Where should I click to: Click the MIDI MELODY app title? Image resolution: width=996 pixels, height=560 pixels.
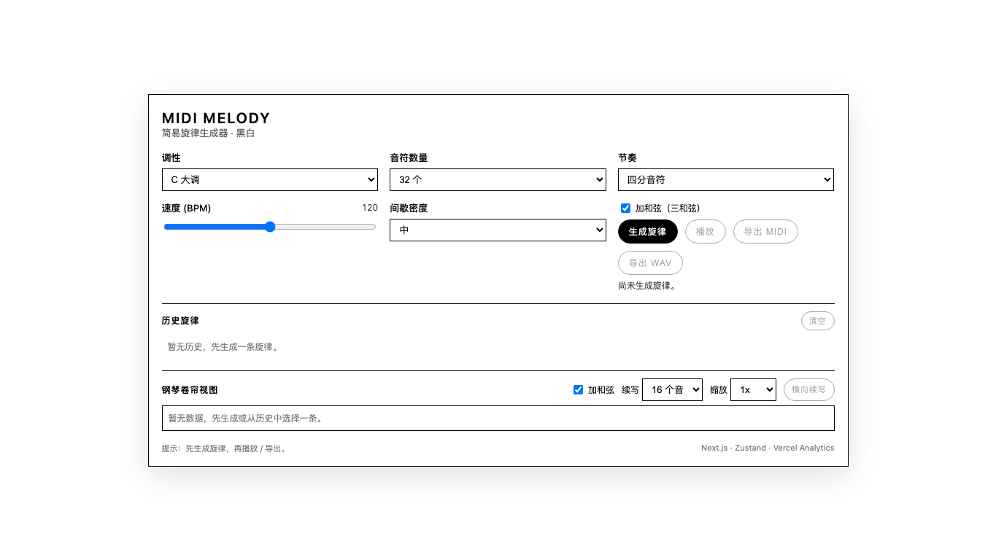pos(216,118)
